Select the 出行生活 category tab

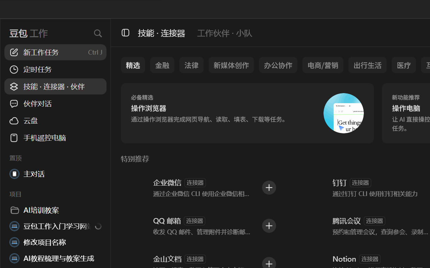[x=368, y=65]
